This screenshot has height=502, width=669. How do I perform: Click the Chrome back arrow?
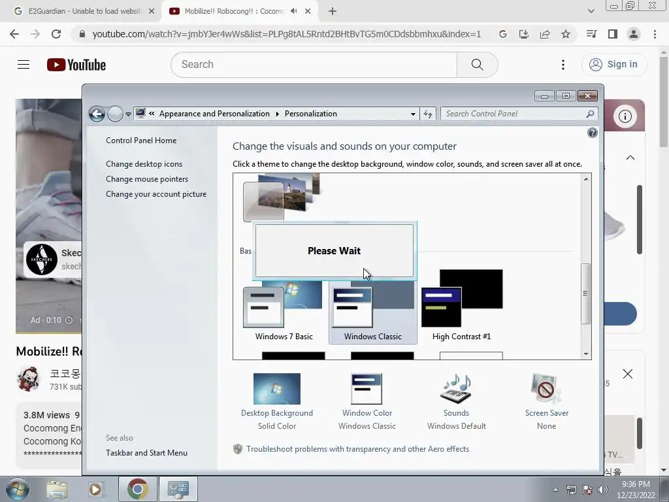point(14,34)
